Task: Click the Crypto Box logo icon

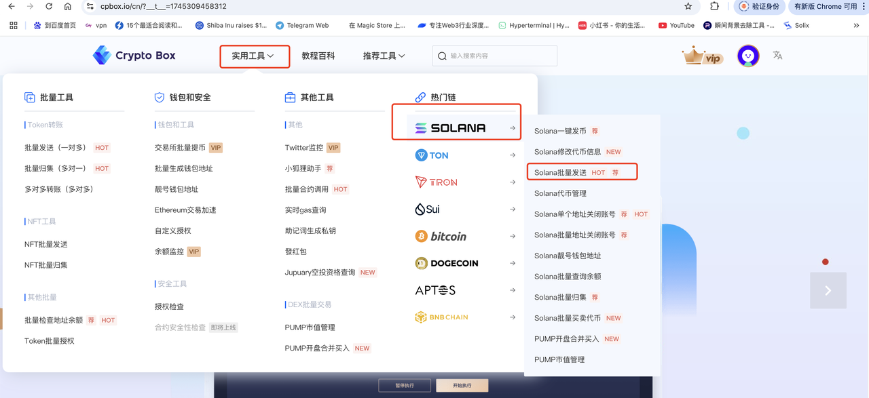Action: 102,56
